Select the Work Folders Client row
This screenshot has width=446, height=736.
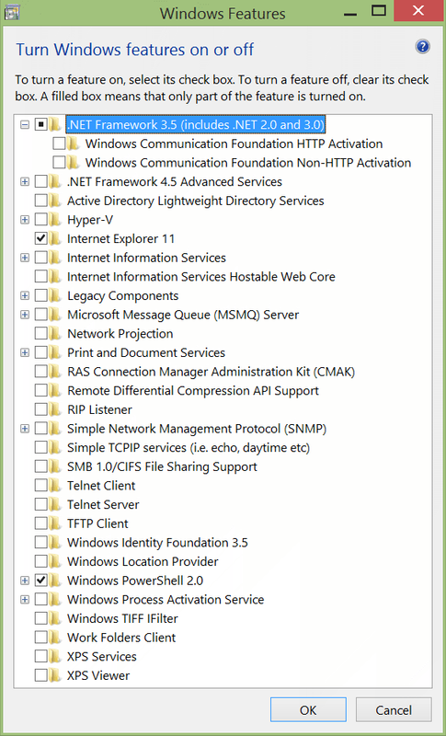pos(121,638)
